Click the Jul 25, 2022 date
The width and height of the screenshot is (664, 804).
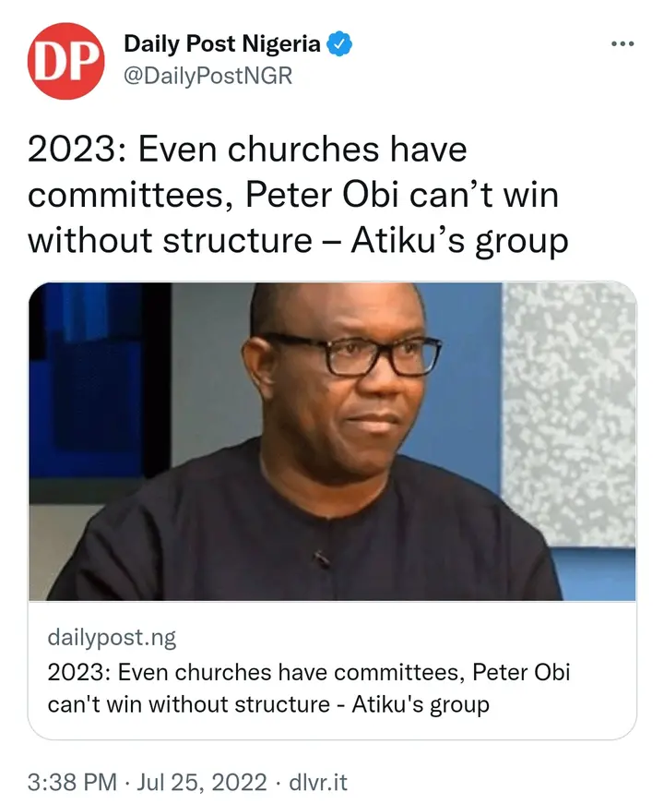[200, 783]
